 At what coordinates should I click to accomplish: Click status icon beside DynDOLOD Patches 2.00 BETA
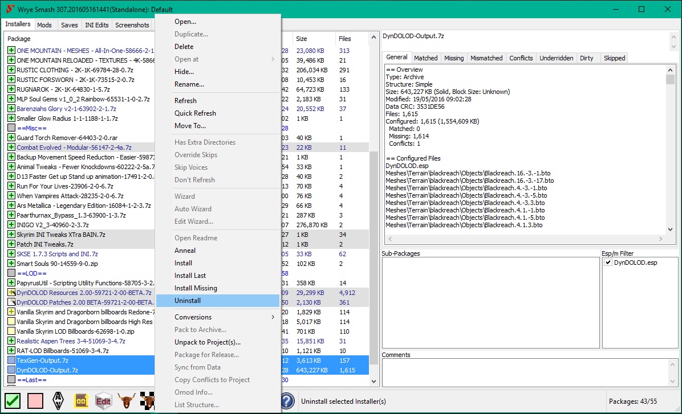[11, 302]
